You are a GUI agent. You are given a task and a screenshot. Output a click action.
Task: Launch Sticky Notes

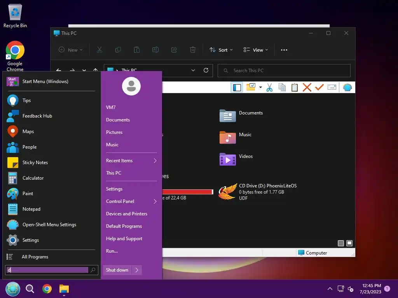[51, 163]
